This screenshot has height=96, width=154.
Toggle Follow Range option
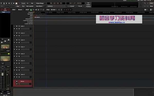click(x=41, y=3)
